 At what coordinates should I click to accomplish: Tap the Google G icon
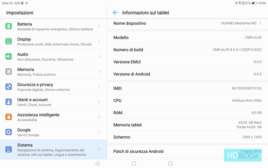coord(9,132)
